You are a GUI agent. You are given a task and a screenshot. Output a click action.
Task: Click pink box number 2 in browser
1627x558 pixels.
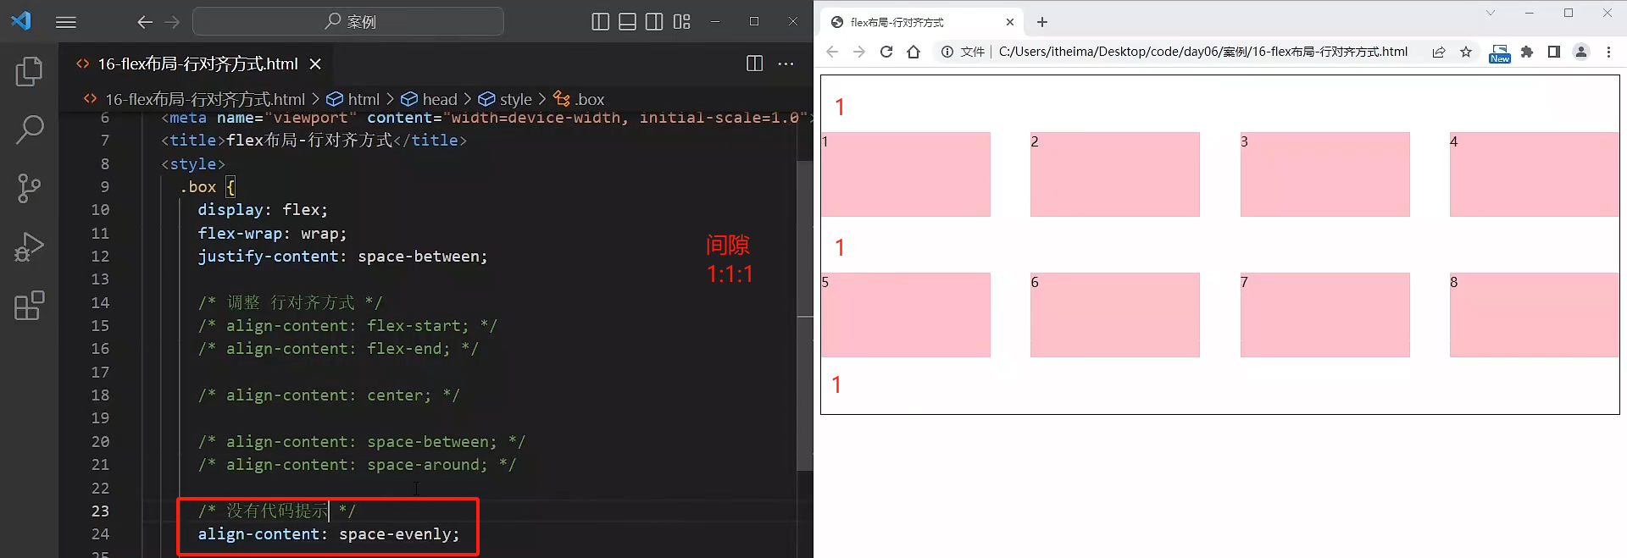(x=1115, y=174)
